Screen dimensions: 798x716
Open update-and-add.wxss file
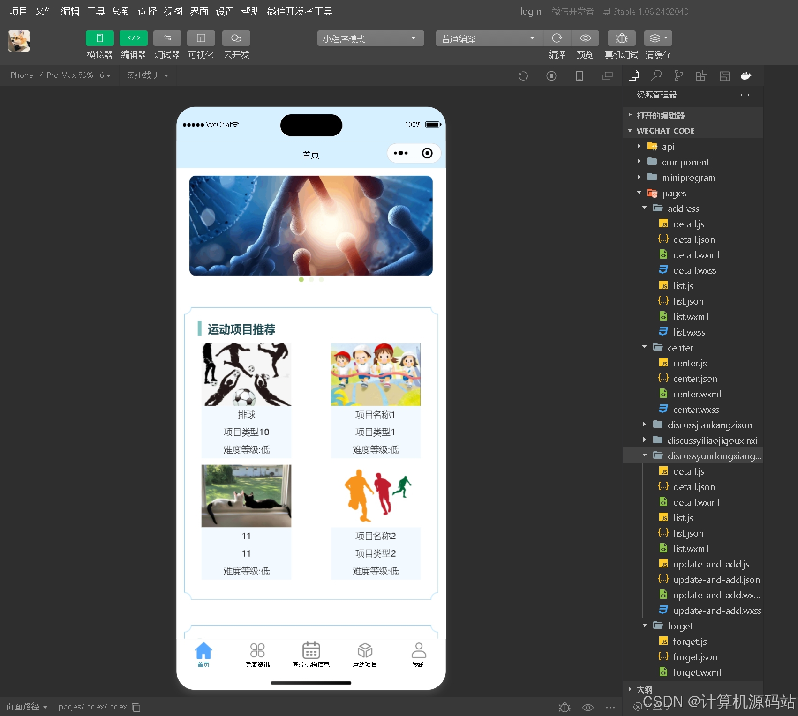693,611
